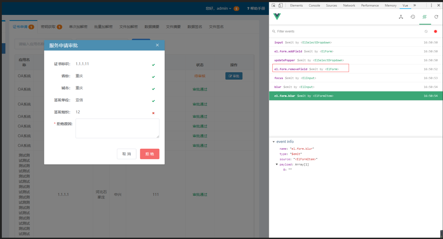Stop event recording with the red dot

point(435,31)
